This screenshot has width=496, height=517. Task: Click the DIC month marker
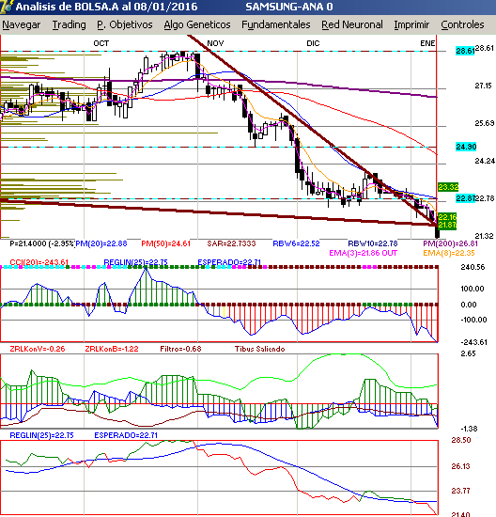click(x=313, y=43)
